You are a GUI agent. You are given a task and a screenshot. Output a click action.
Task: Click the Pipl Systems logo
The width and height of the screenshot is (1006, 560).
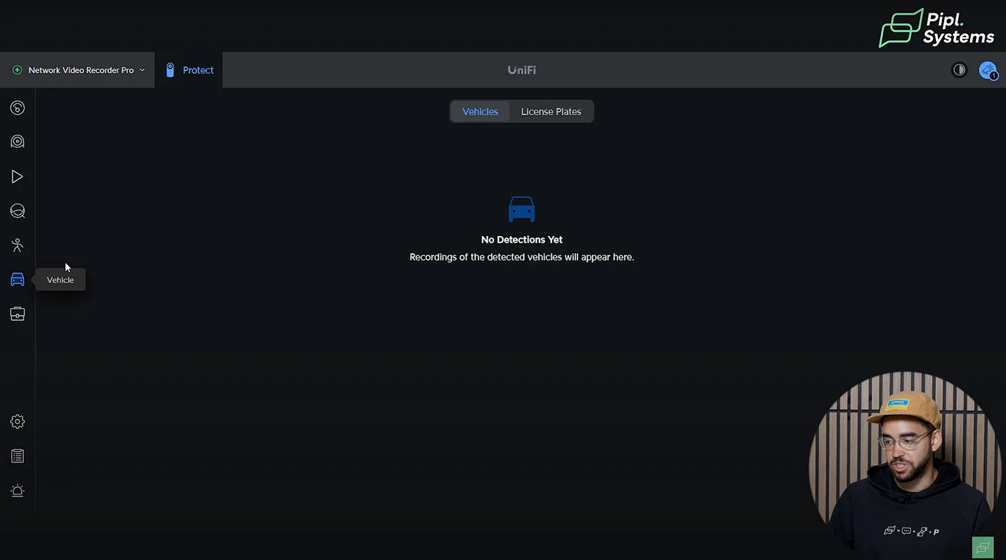tap(937, 29)
